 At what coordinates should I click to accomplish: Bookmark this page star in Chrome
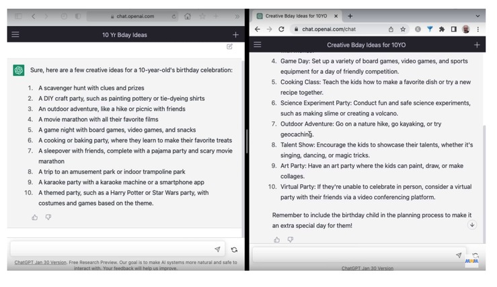[403, 29]
